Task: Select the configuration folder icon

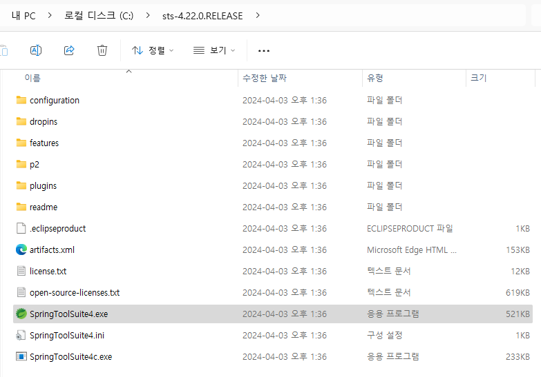Action: tap(21, 100)
